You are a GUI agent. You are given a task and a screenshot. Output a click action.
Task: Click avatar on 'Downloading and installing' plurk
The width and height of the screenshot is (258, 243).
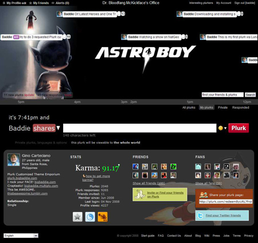tap(179, 14)
